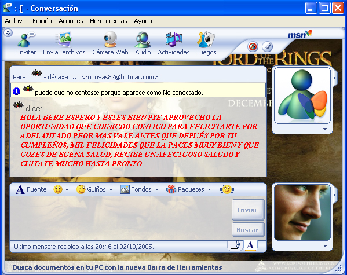Screen dimensions: 347x275
Task: Click in the message typing area
Action: click(120, 218)
